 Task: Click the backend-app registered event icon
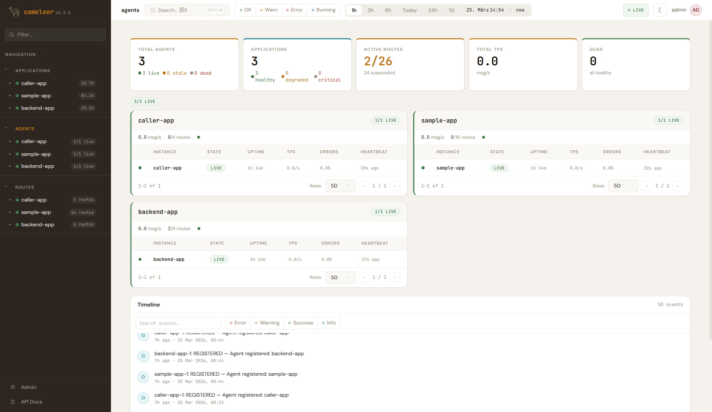pyautogui.click(x=143, y=356)
